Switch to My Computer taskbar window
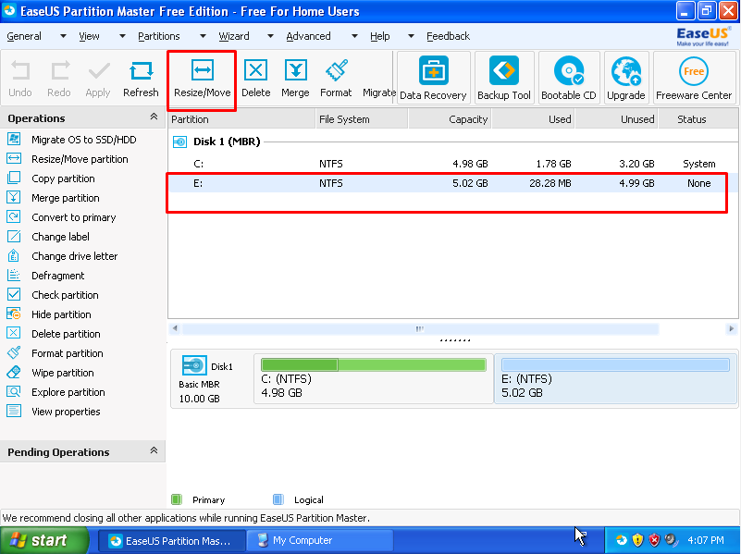Screen dimensions: 741x554 (x=318, y=540)
